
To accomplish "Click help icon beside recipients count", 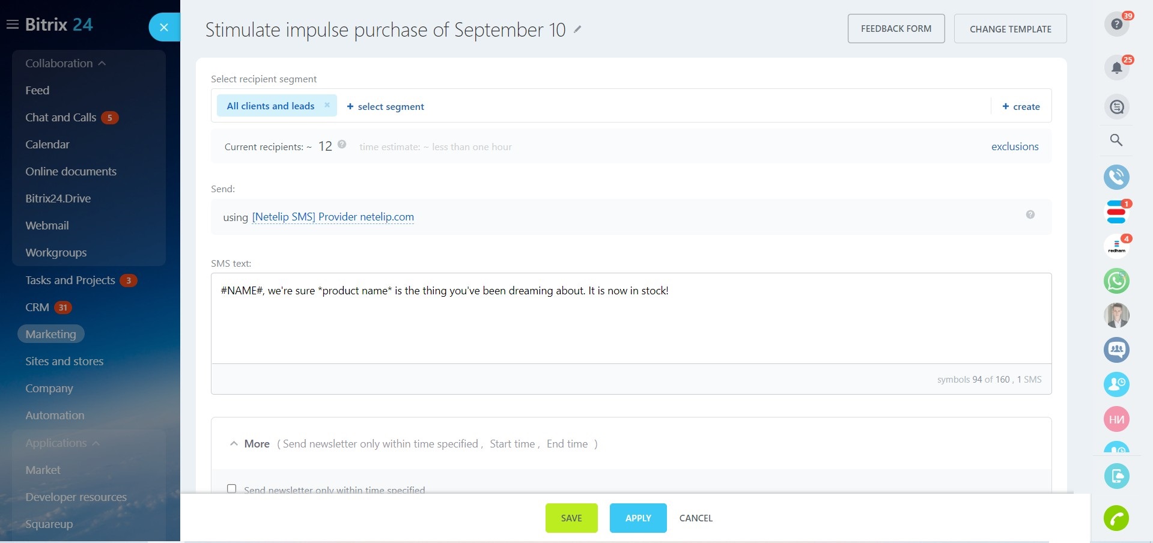I will click(x=342, y=144).
